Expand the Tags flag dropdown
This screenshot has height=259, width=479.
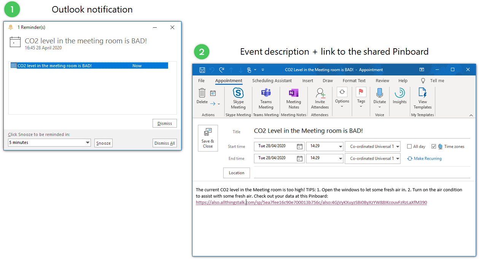pyautogui.click(x=361, y=97)
